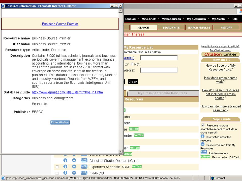
Task: Select My Cross-Searchable Resources tab
Action: click(x=162, y=93)
